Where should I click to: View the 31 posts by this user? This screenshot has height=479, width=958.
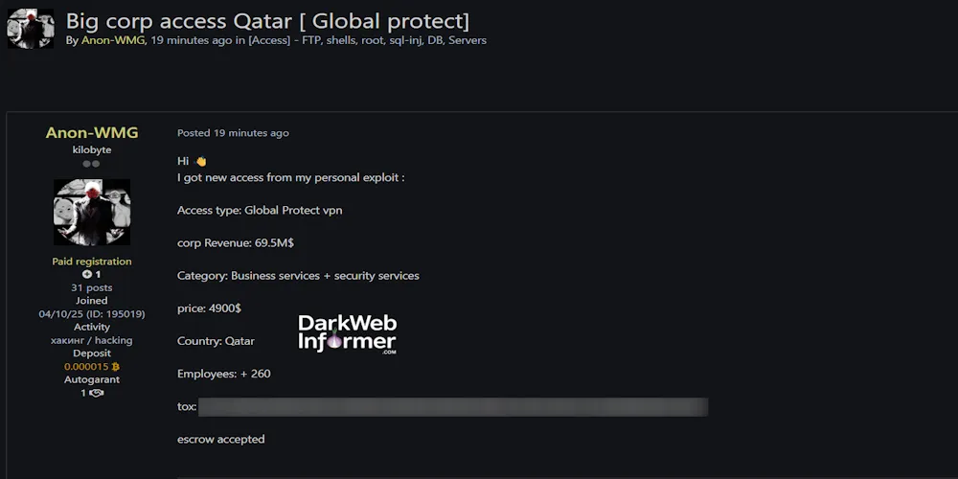pyautogui.click(x=92, y=287)
